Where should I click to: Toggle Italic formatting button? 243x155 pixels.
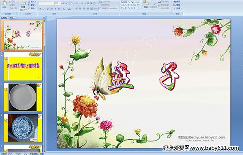[x=44, y=9]
